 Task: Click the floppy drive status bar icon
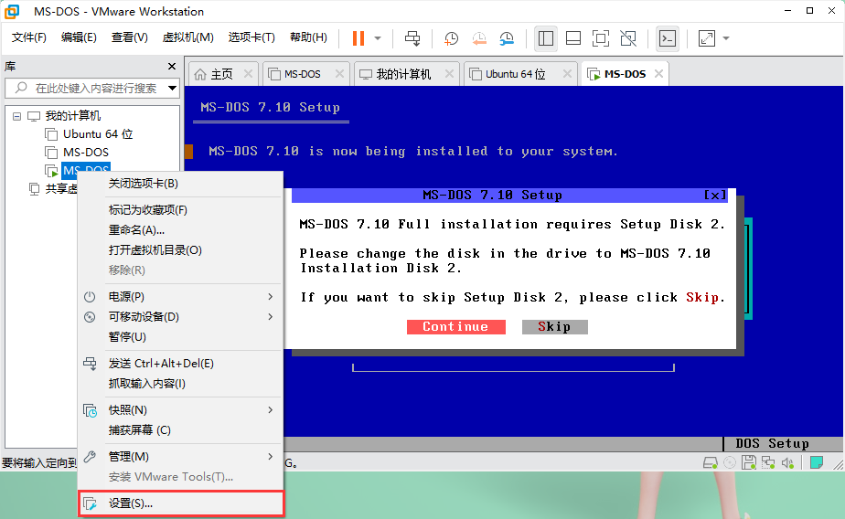749,462
